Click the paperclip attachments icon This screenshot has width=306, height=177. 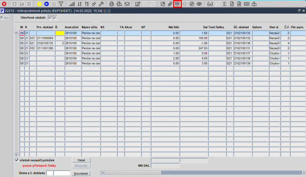pos(170,4)
